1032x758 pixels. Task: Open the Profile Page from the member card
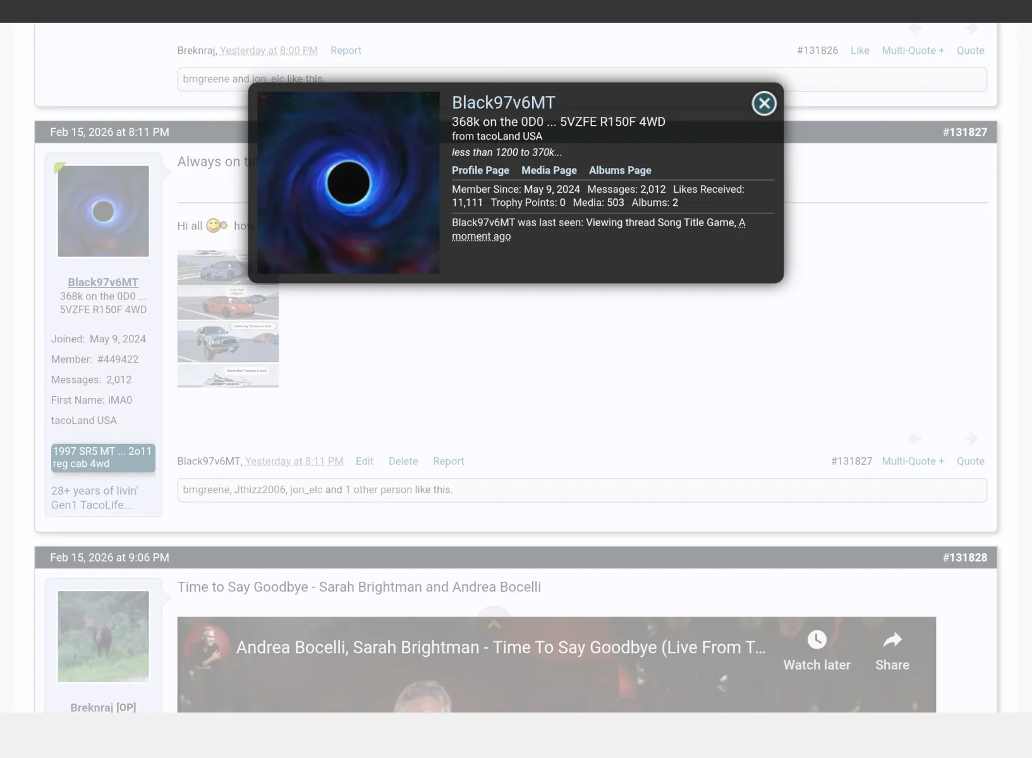(480, 170)
